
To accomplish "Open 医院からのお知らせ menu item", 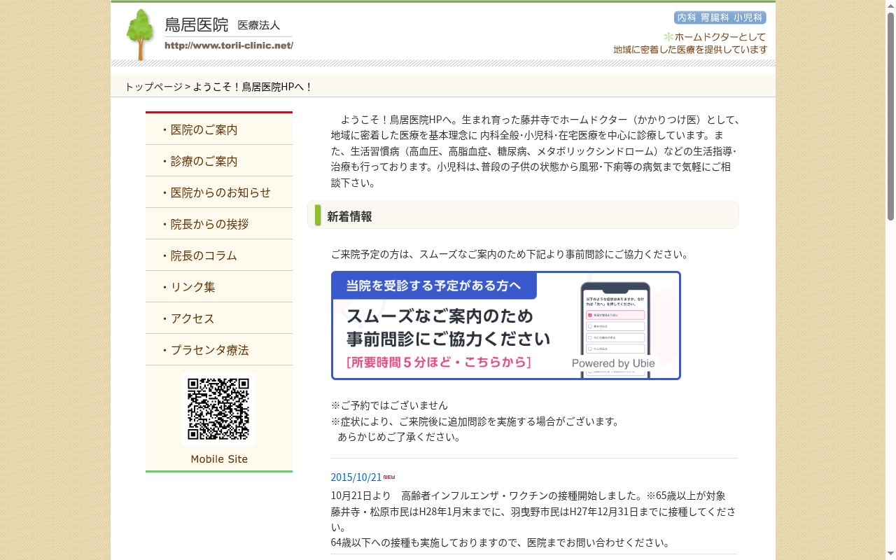I will click(x=219, y=192).
